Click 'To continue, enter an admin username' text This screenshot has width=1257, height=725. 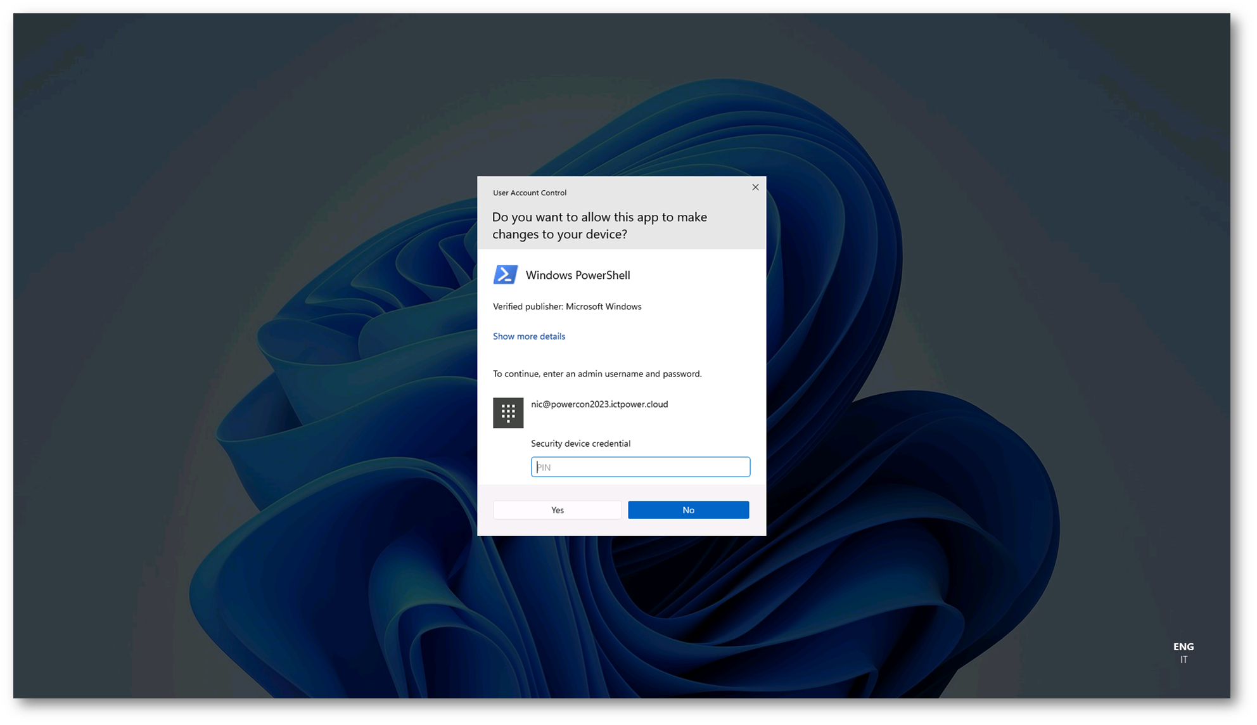(x=597, y=374)
